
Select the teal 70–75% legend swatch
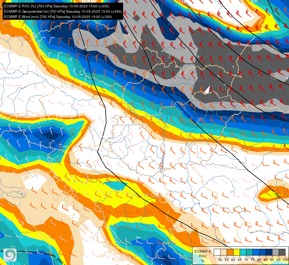[249, 252]
